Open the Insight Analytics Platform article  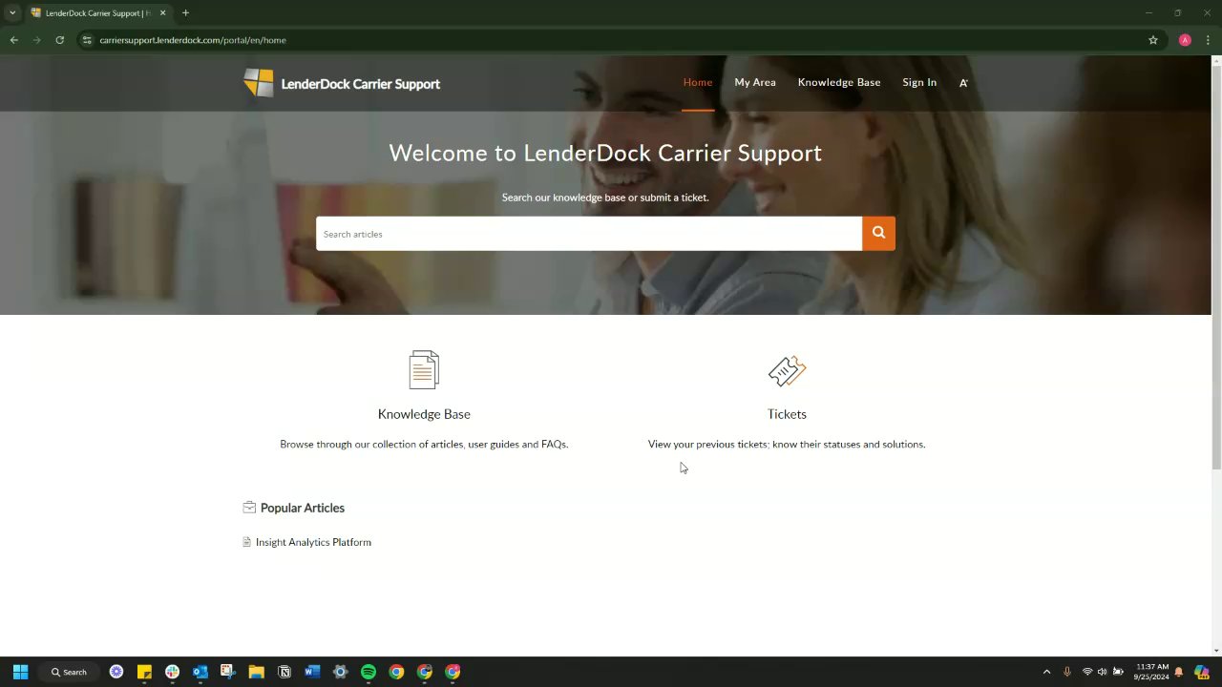(x=313, y=542)
